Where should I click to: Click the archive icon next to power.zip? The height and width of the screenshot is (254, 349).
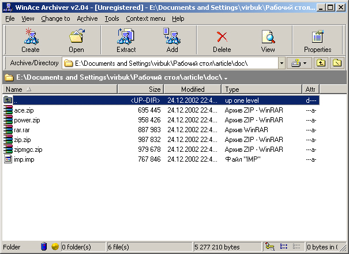click(8, 119)
